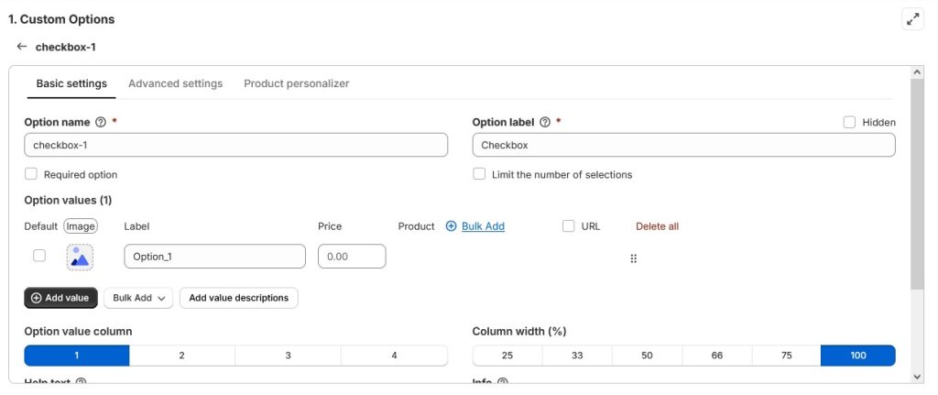
Task: Toggle Limit the number of selections
Action: (479, 174)
